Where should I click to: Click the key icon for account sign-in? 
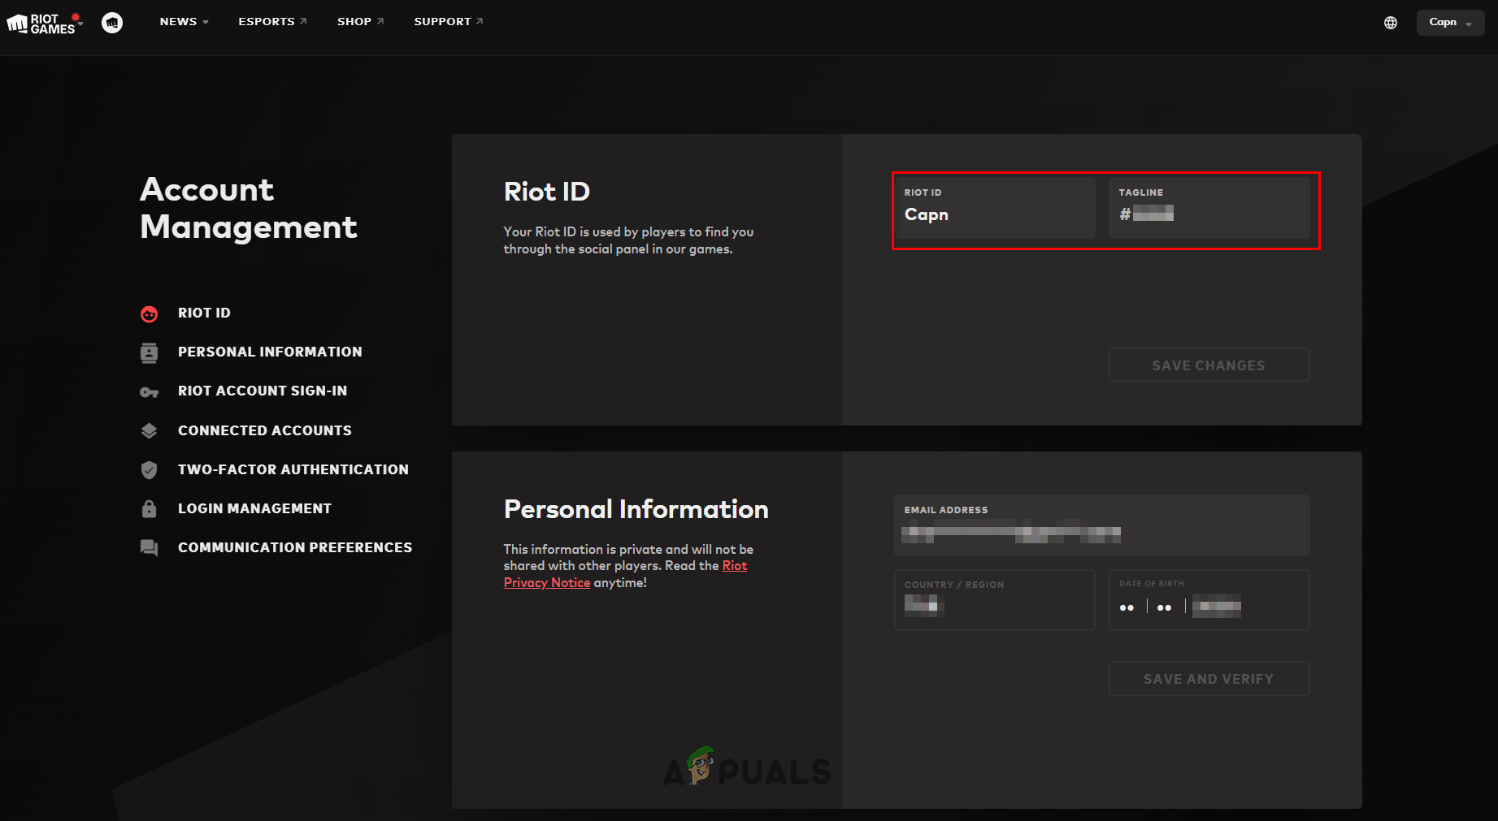coord(150,392)
